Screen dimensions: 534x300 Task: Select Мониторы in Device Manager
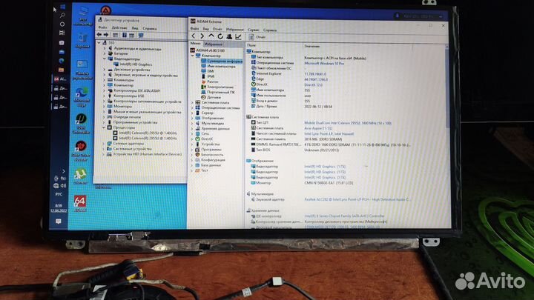[x=119, y=107]
